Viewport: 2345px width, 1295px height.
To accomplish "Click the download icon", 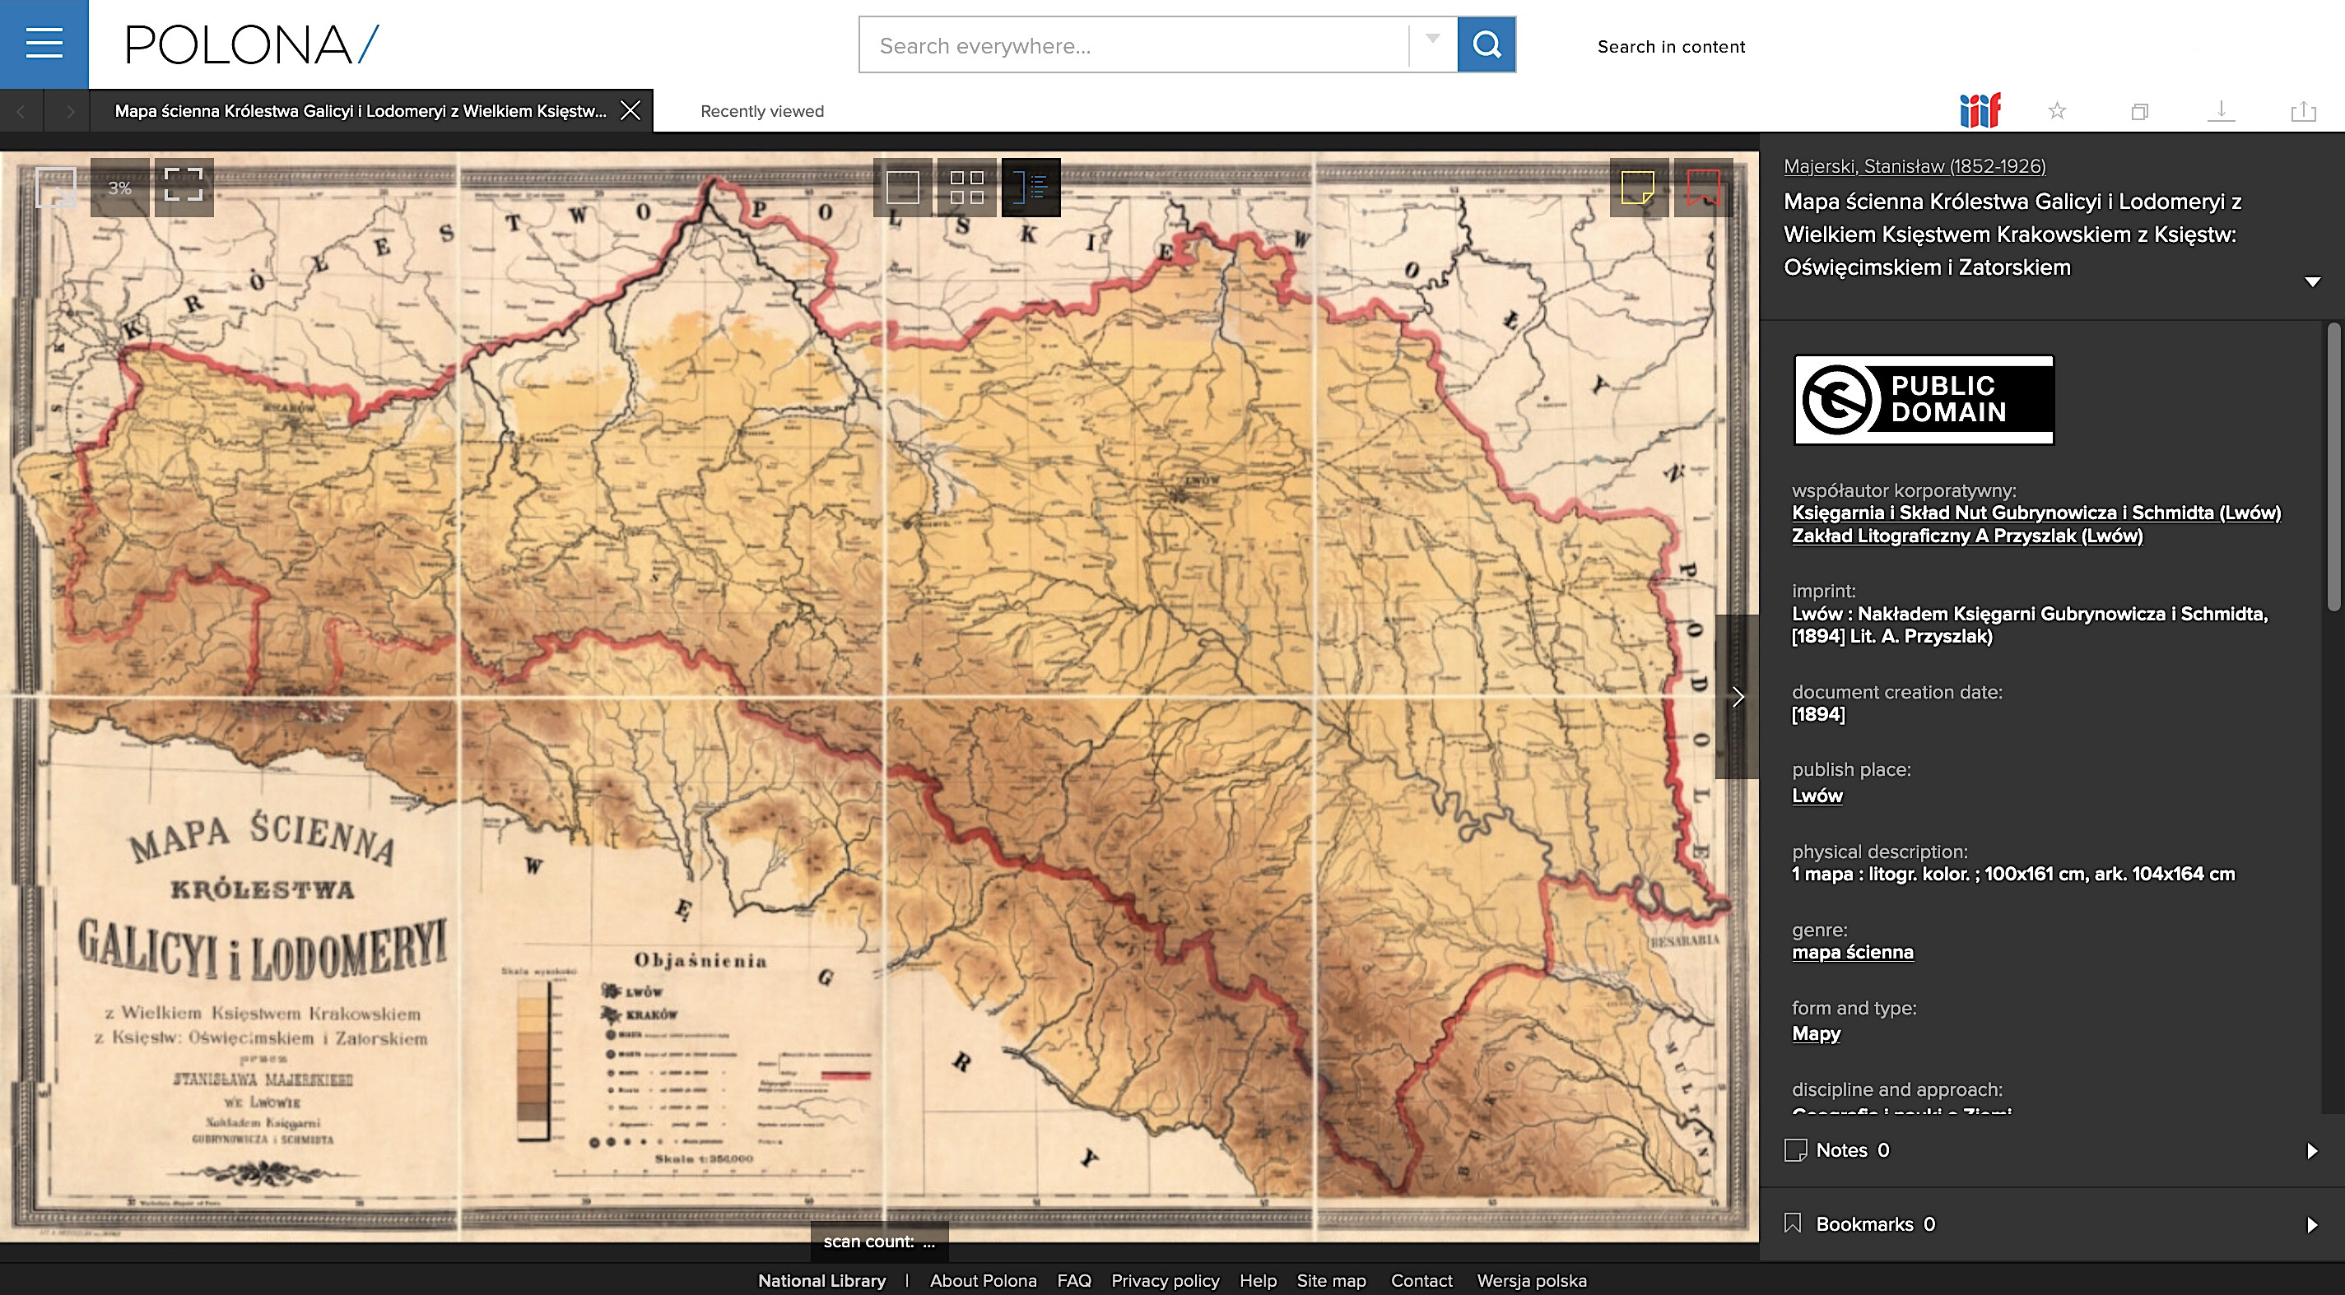I will click(x=2222, y=111).
